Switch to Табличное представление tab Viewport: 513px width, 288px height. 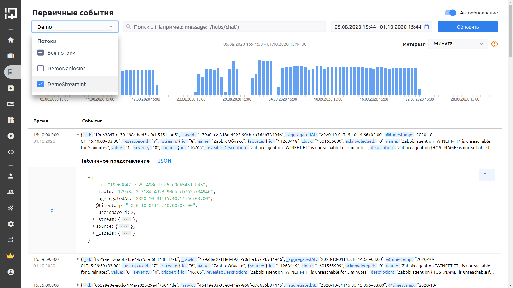click(115, 161)
